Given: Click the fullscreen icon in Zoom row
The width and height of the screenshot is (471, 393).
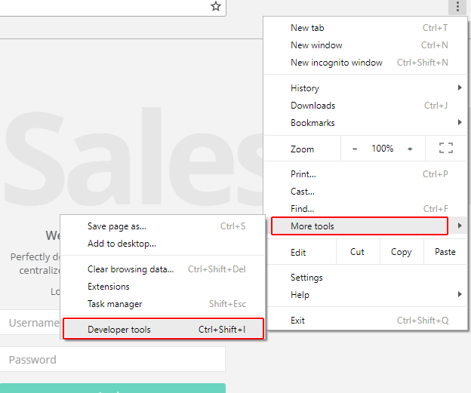Looking at the screenshot, I should pos(445,149).
